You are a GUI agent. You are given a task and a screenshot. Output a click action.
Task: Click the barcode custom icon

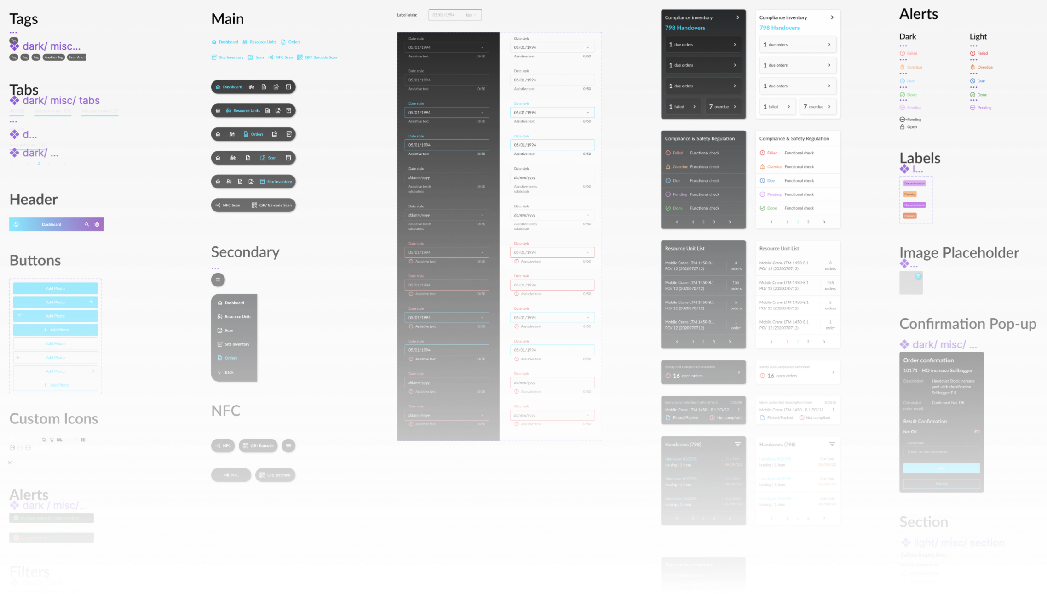coord(83,440)
